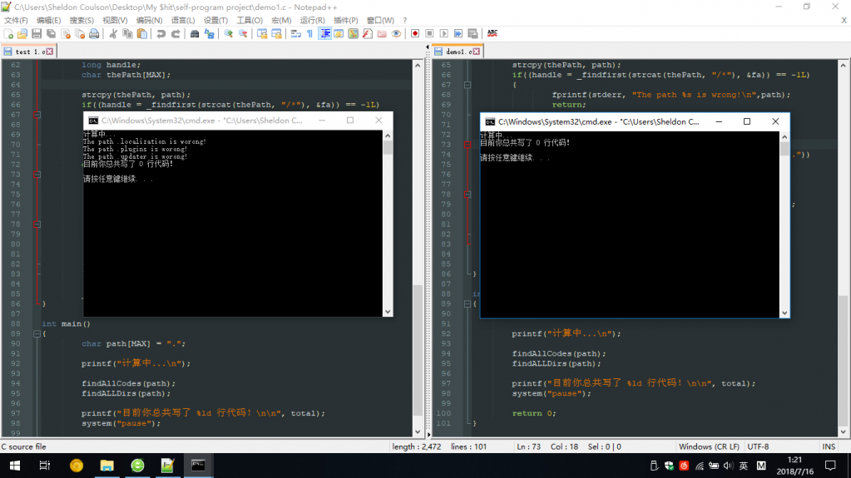Toggle synchronize vertical scrolling button
This screenshot has height=478, width=851.
pos(262,33)
